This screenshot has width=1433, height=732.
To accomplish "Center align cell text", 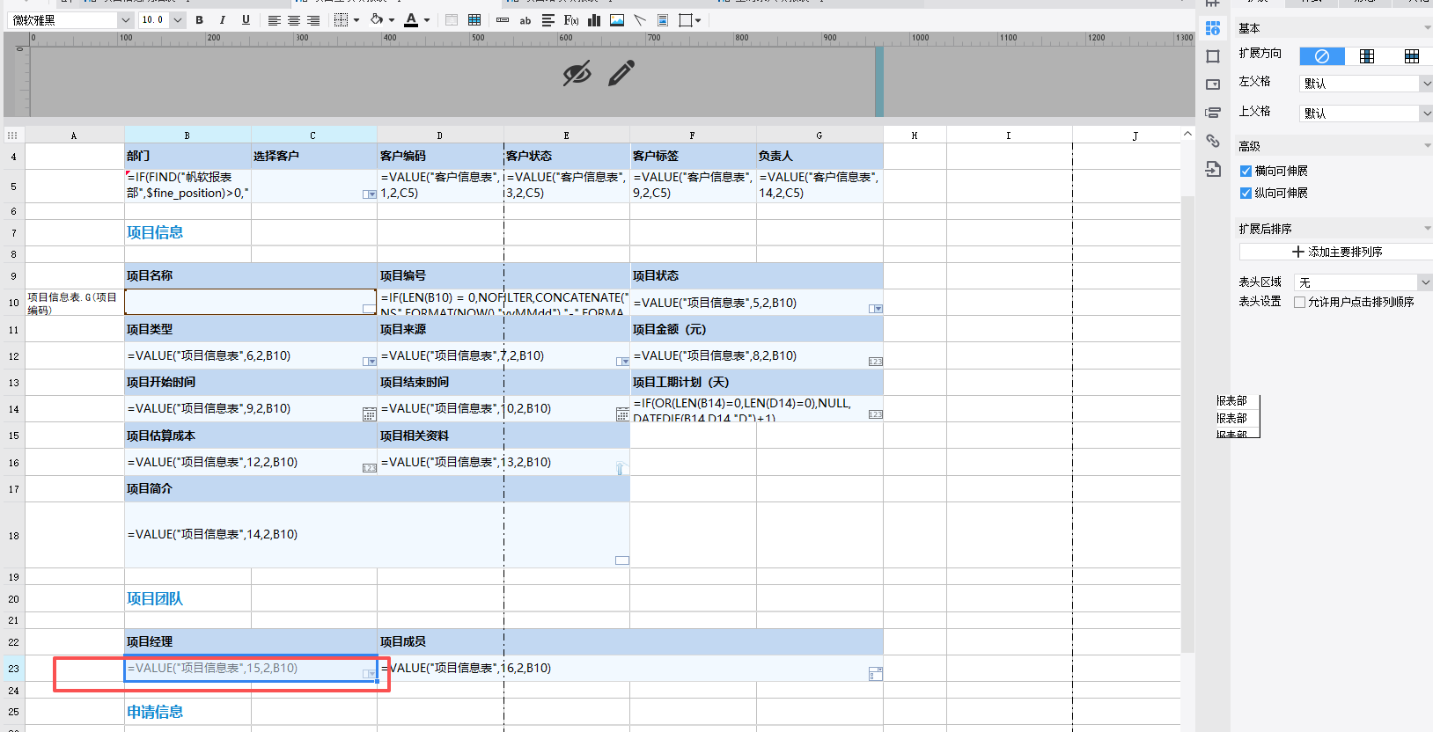I will 294,20.
